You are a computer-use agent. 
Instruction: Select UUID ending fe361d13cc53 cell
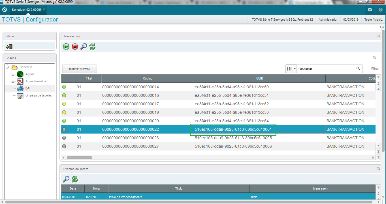(232, 112)
